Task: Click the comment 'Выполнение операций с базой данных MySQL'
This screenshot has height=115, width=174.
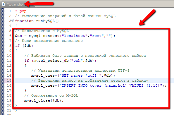Action: pos(65,16)
